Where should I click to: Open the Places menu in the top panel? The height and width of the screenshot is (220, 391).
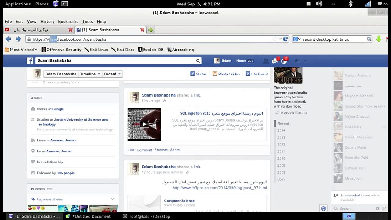point(42,4)
